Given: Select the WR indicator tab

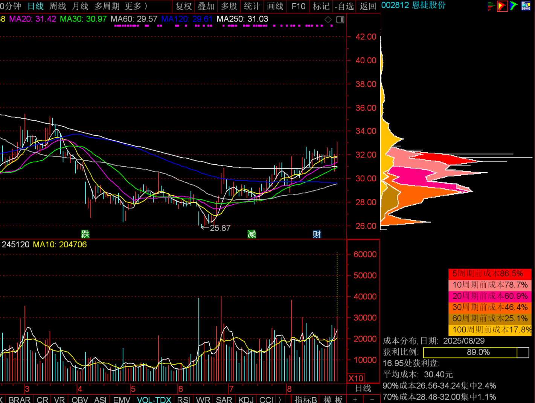Looking at the screenshot, I should point(203,400).
